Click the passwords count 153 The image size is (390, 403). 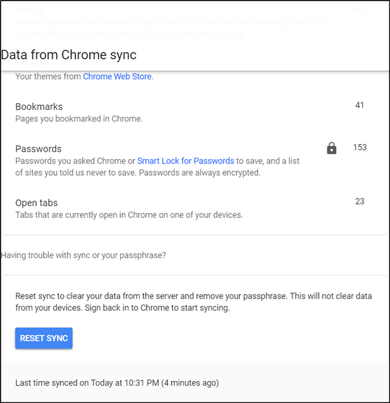[359, 147]
